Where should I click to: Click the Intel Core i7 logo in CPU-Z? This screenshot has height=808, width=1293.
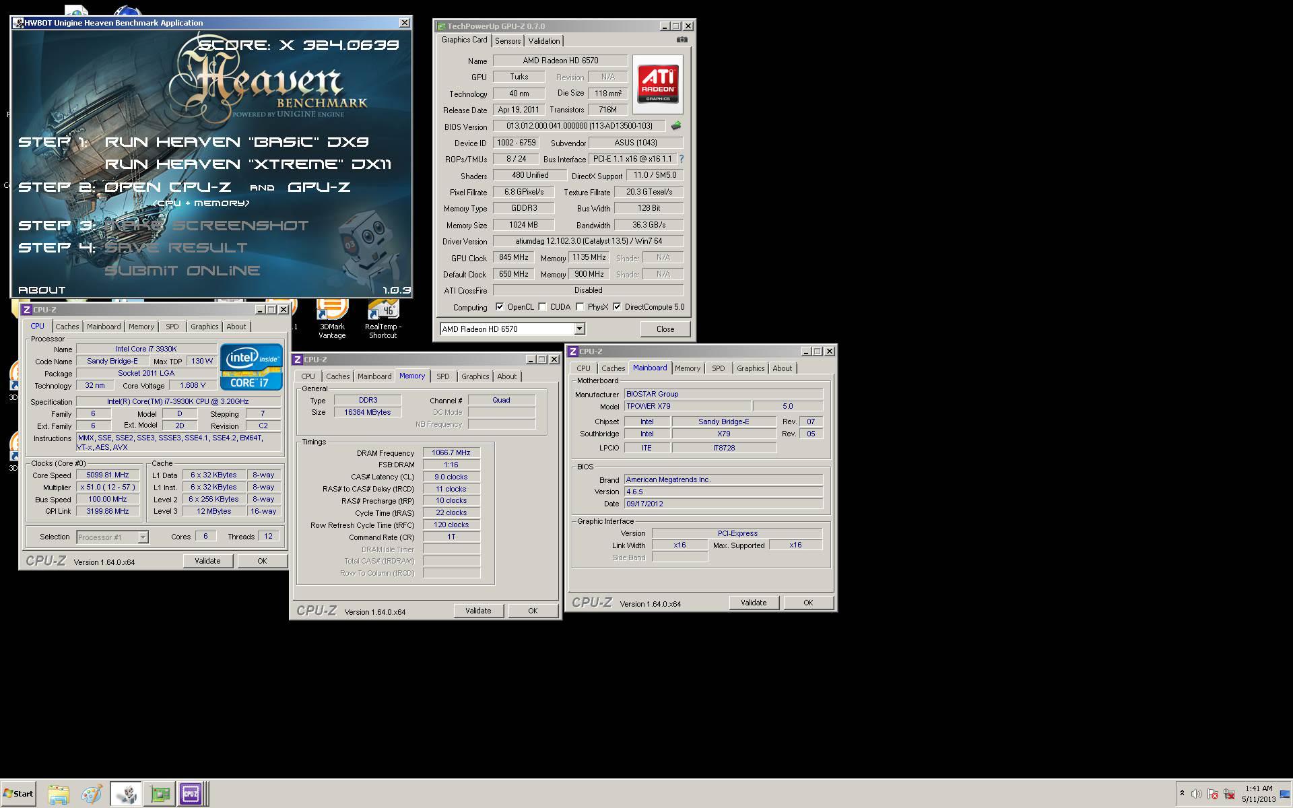click(251, 367)
